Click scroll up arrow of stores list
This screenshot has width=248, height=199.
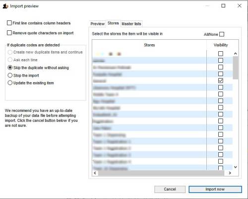click(x=236, y=54)
